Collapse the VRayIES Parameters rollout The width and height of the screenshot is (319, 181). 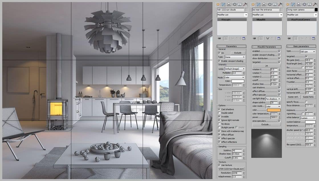pos(267,46)
